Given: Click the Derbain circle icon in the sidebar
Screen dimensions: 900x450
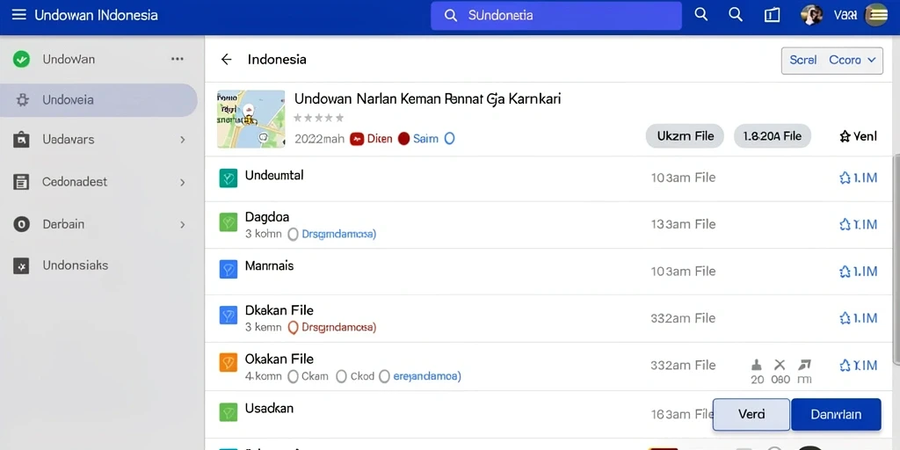Looking at the screenshot, I should click(x=21, y=224).
